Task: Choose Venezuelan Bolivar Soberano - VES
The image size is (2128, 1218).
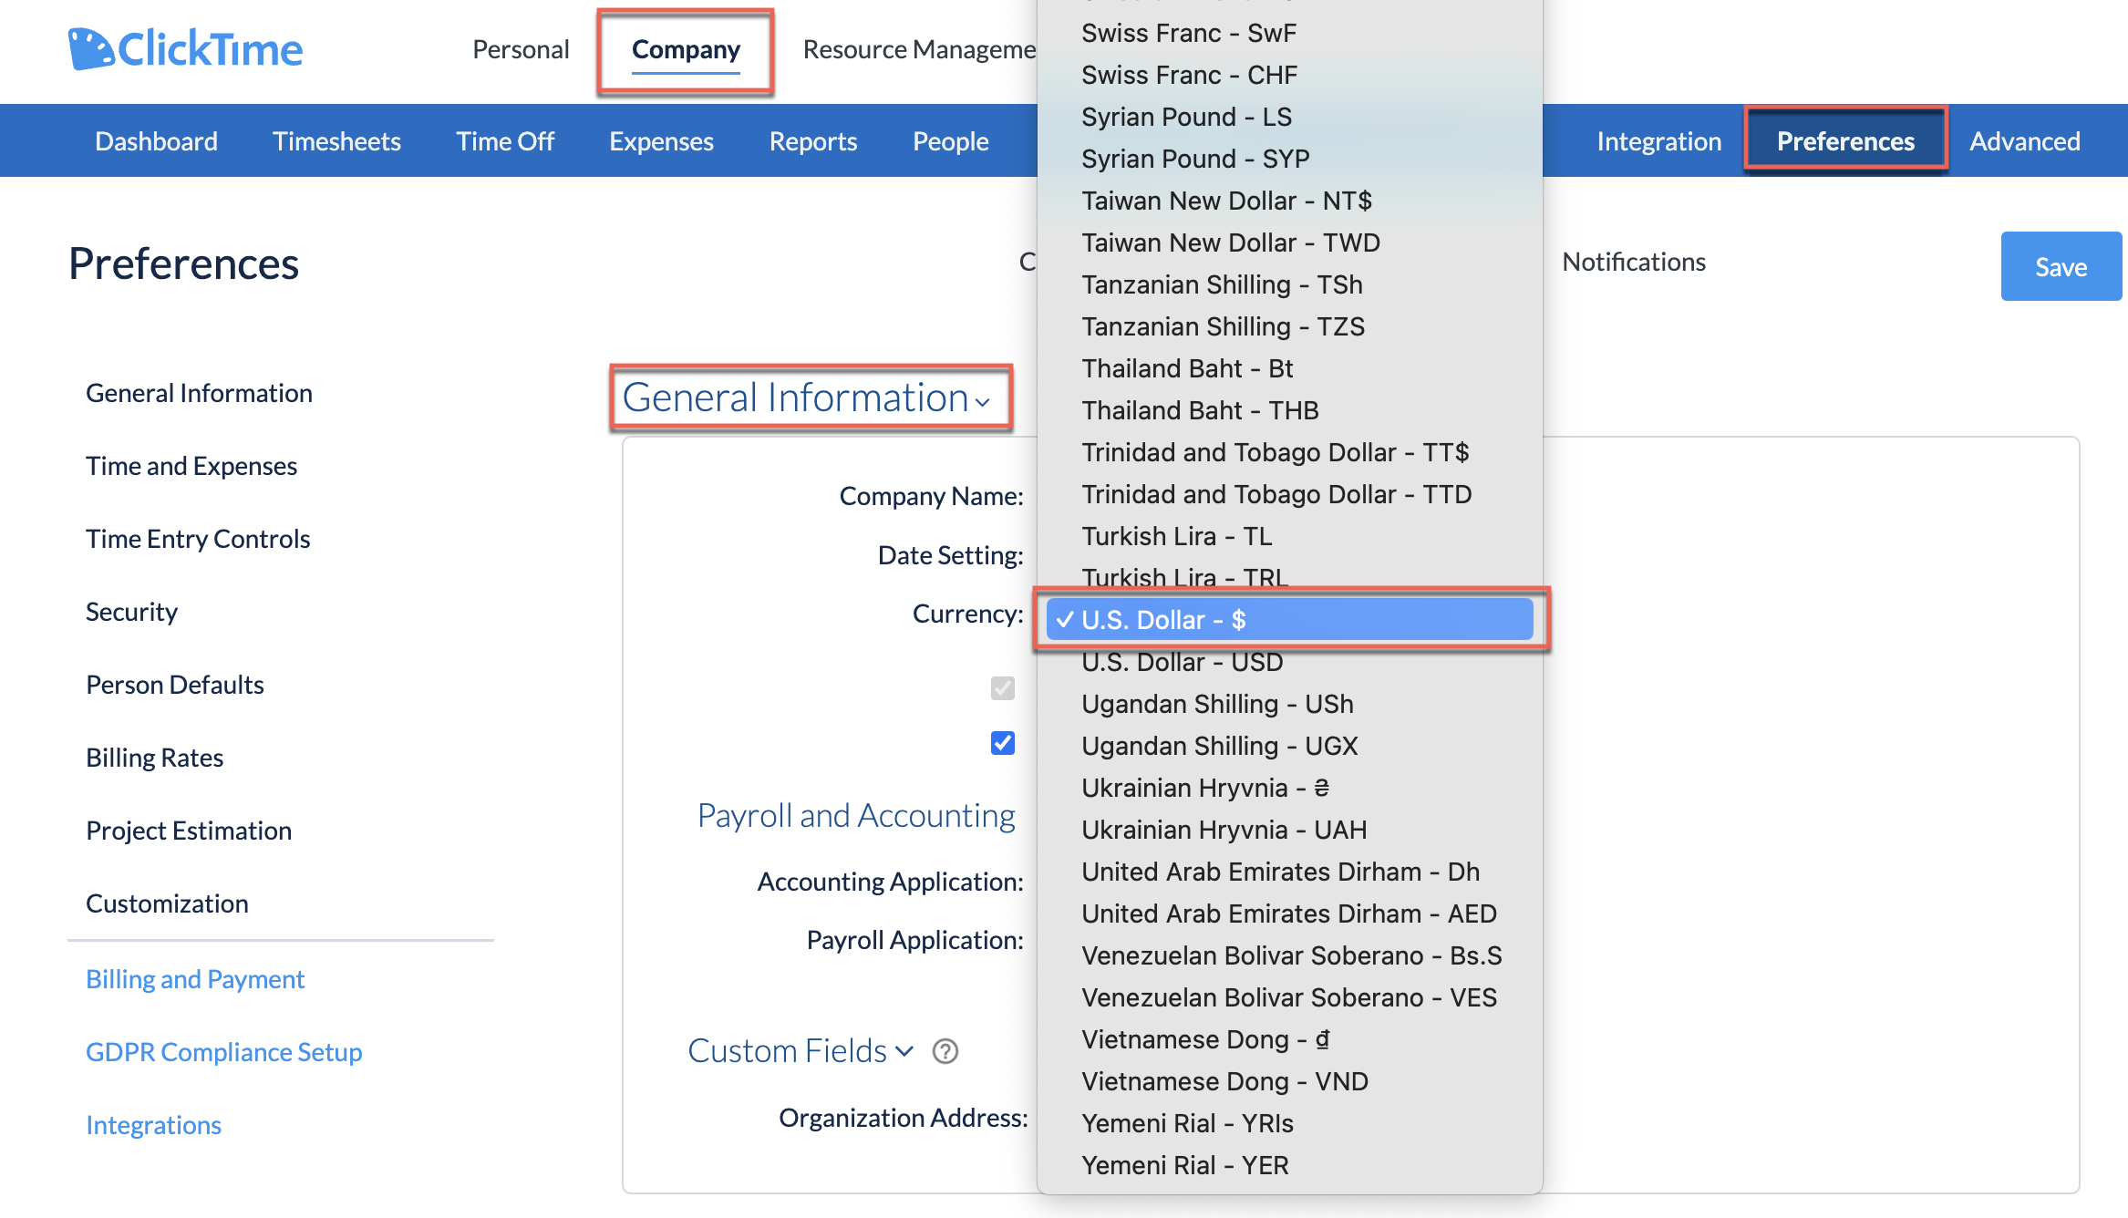Action: coord(1289,997)
